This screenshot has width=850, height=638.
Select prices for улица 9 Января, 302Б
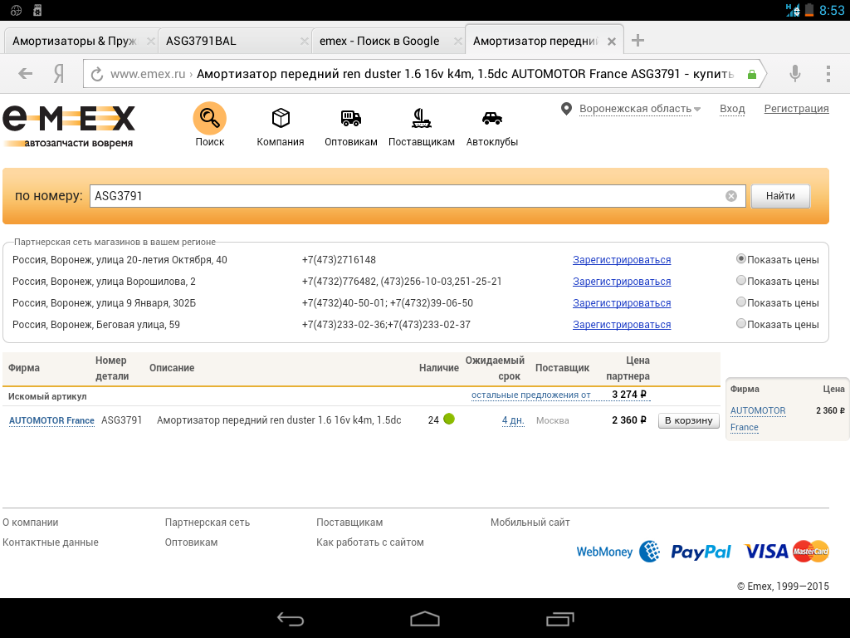click(x=741, y=302)
